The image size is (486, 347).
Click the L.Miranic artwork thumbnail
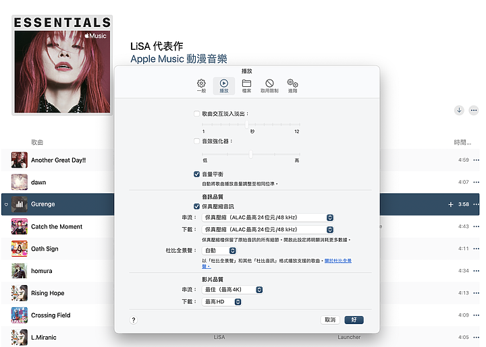[x=19, y=337]
